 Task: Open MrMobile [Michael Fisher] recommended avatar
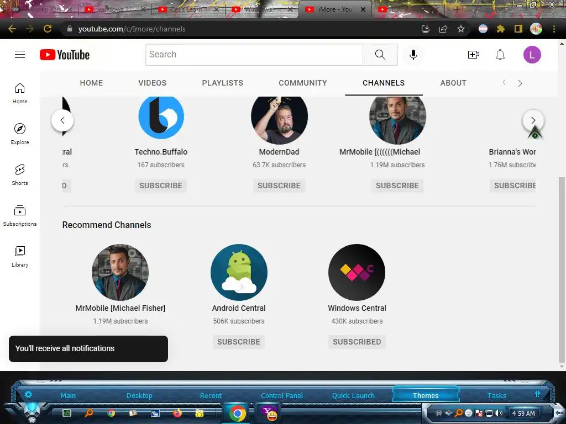tap(120, 273)
